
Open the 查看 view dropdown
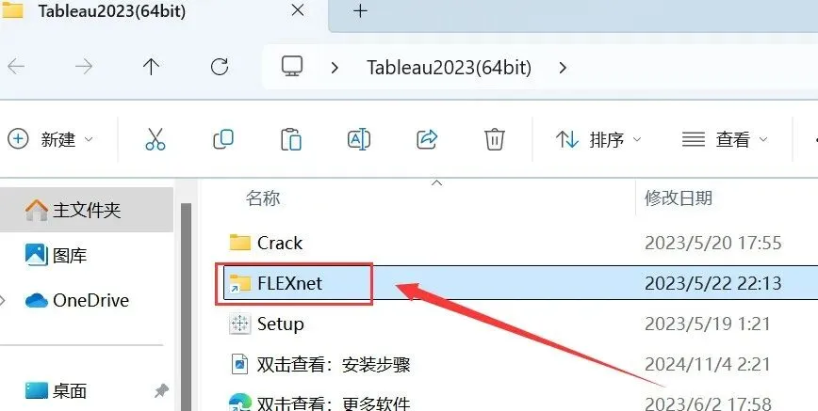(725, 139)
